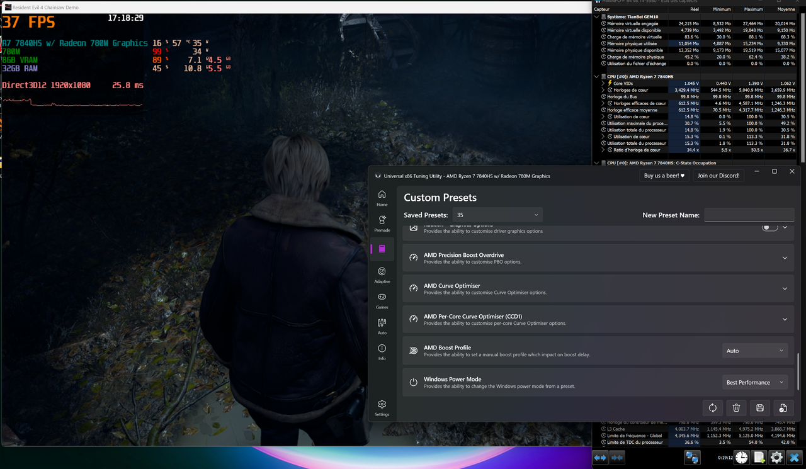Open the Saved Presets dropdown showing 35
Viewport: 806px width, 469px height.
pos(497,215)
